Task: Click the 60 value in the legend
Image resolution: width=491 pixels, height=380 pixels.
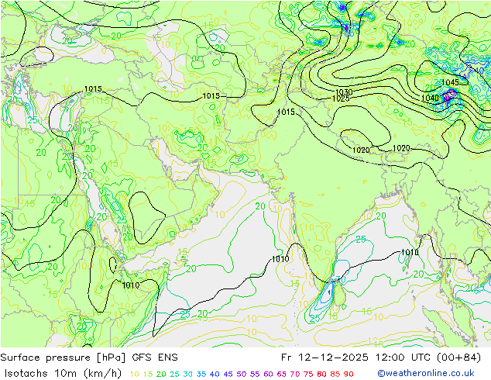Action: (x=269, y=374)
